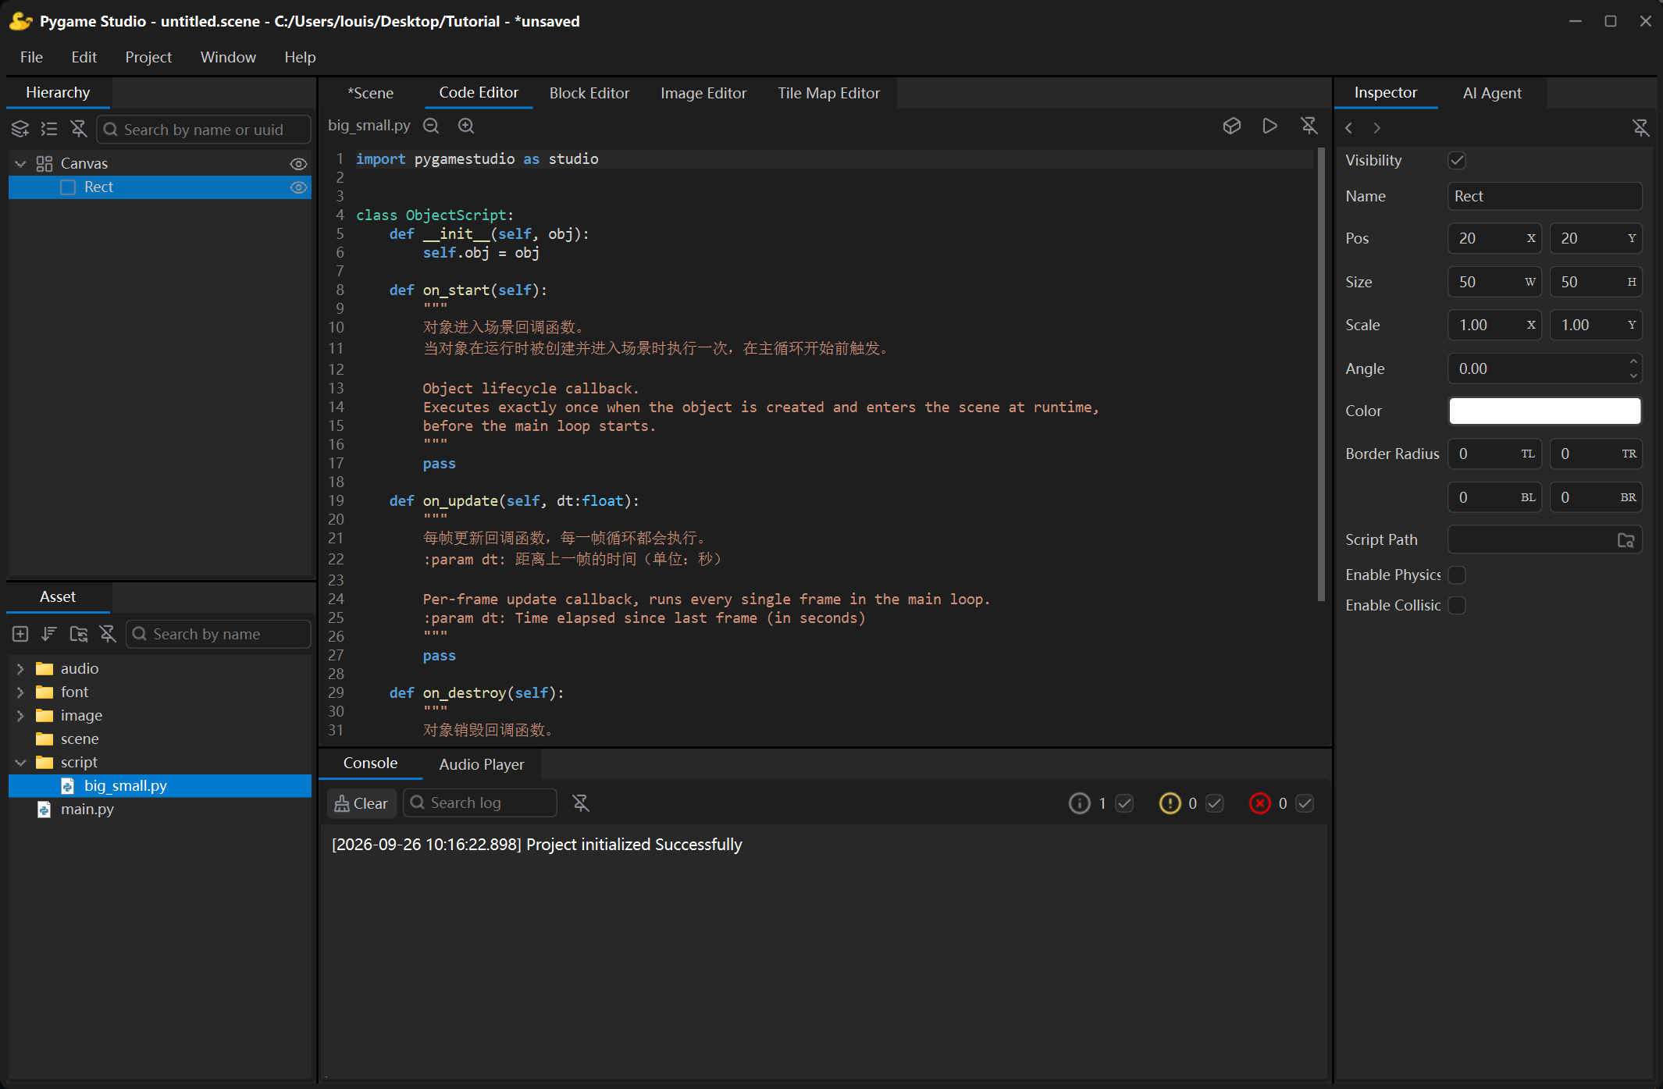Screen dimensions: 1663x1089
Task: Toggle Rect visibility eye icon
Action: coord(298,187)
